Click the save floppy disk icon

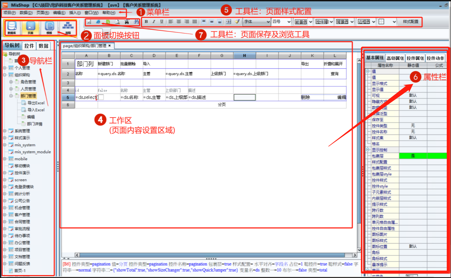coord(89,22)
